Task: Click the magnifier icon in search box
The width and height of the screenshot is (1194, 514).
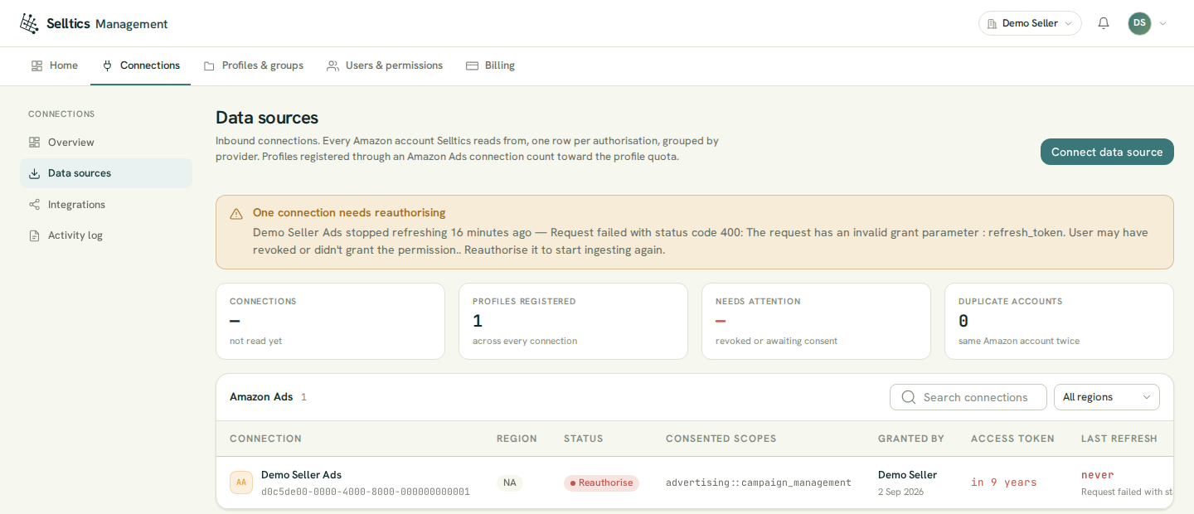Action: [908, 397]
